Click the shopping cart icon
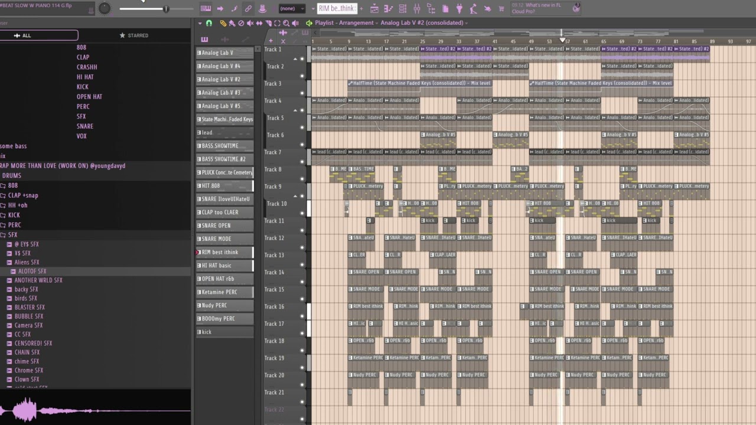756x425 pixels. [x=501, y=9]
